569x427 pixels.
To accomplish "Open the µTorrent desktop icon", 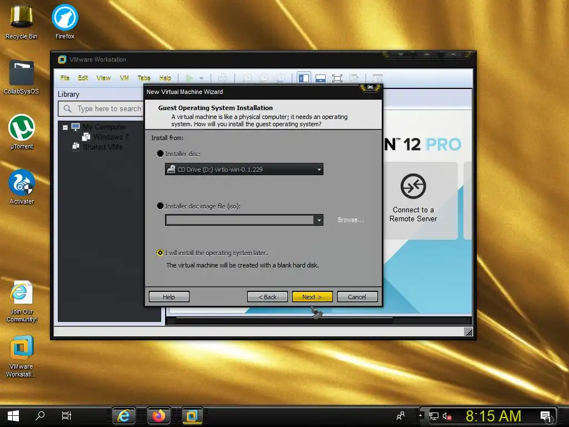I will (22, 132).
